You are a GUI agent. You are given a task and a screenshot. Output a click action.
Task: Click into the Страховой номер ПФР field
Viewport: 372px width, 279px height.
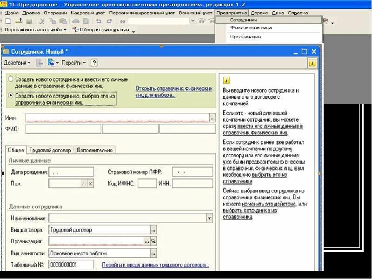pos(193,172)
